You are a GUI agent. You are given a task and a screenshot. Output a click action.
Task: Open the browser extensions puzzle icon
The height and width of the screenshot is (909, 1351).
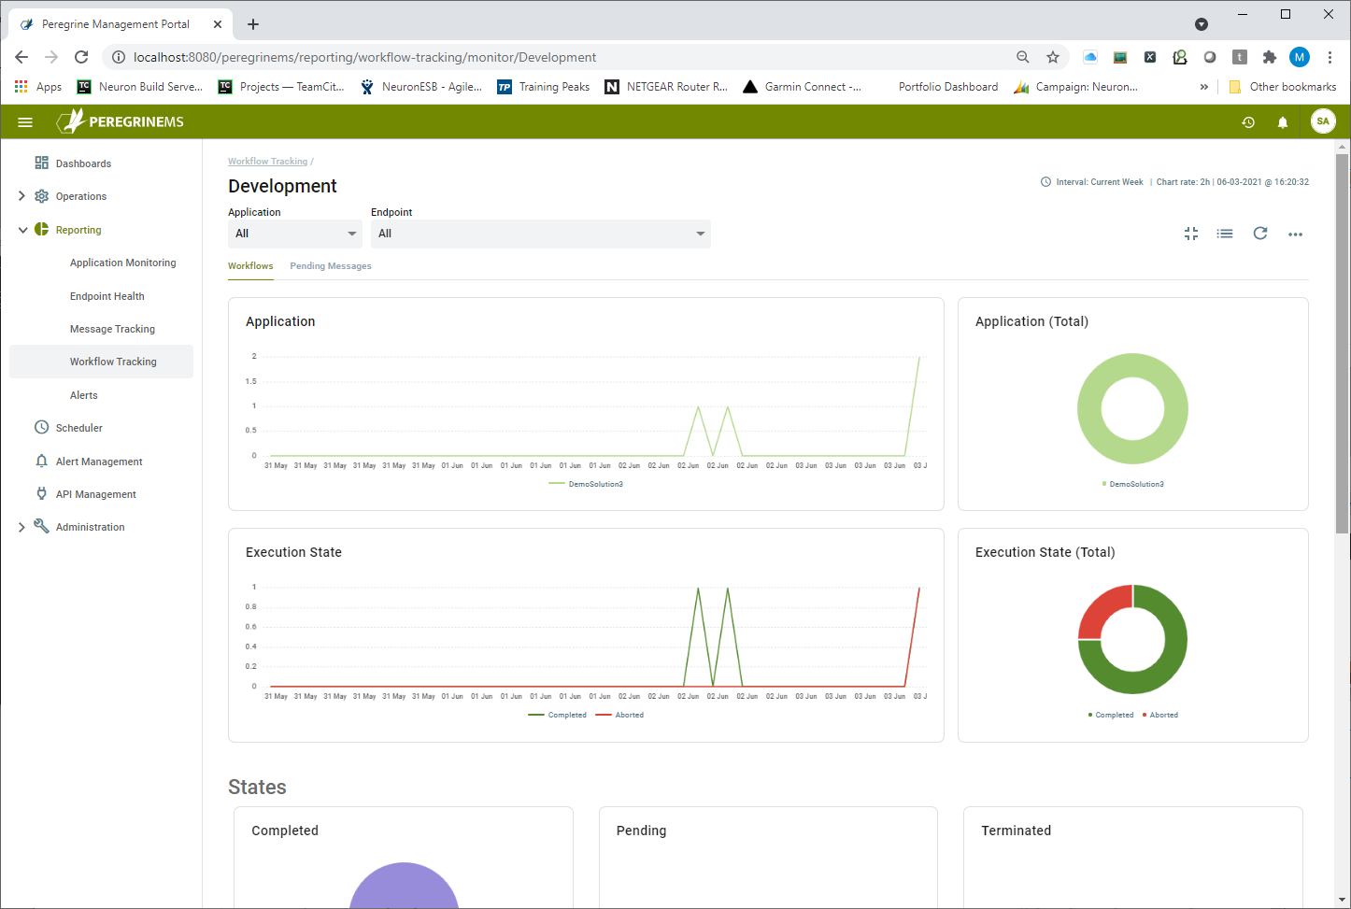point(1269,57)
